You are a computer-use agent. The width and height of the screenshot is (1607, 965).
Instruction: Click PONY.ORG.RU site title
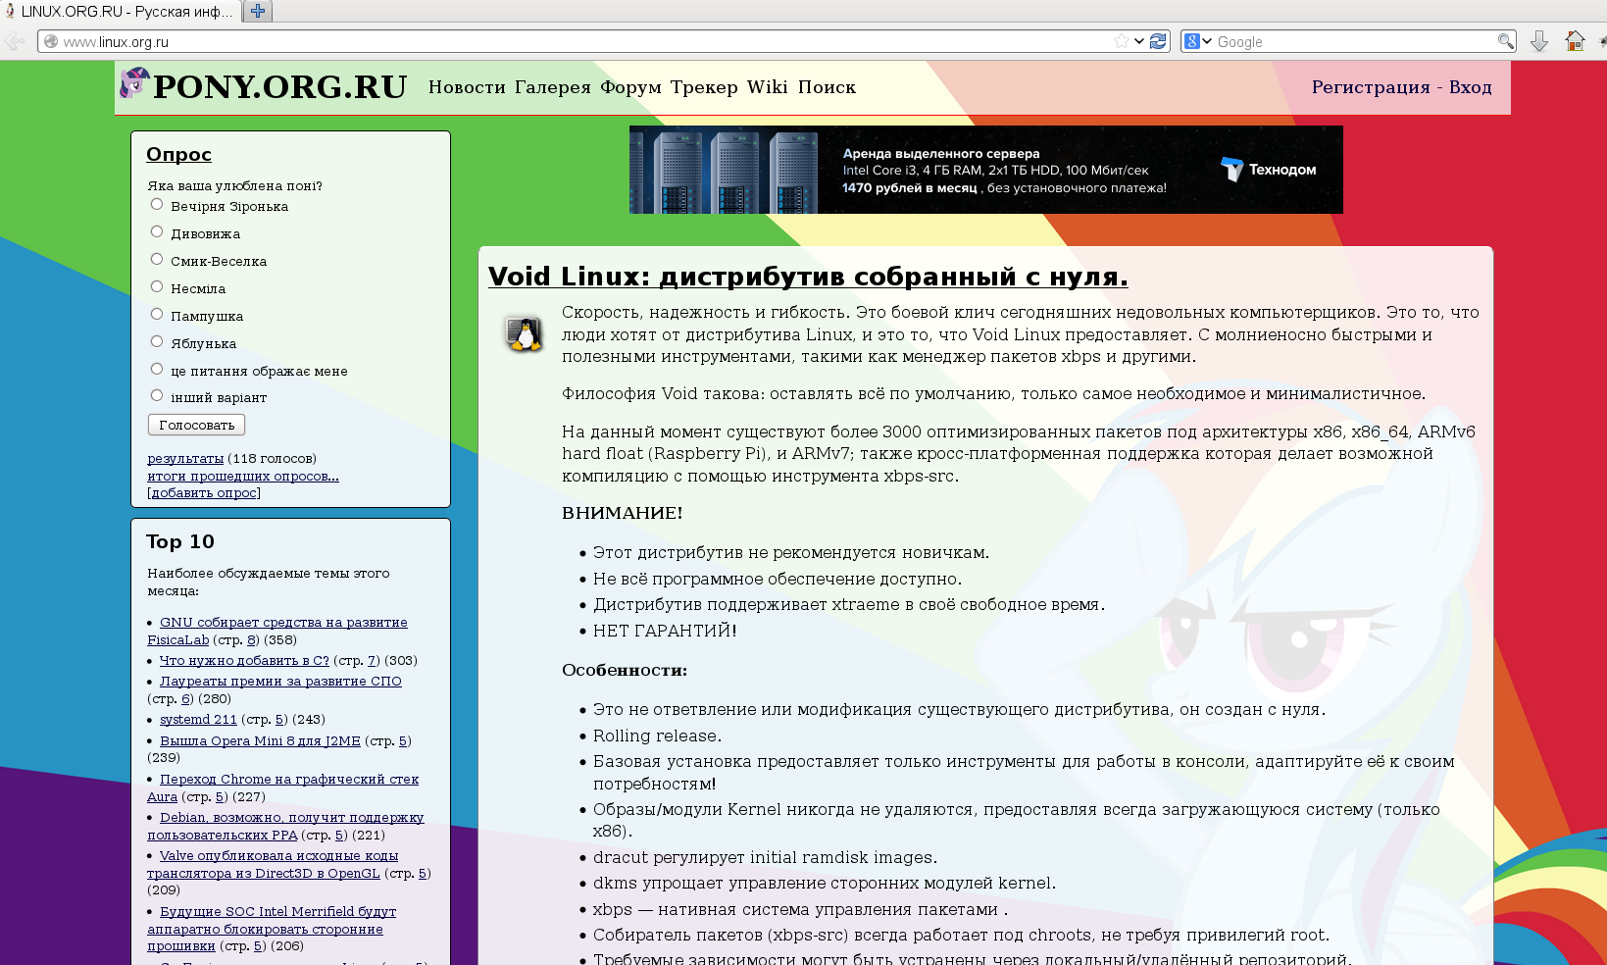pos(279,86)
